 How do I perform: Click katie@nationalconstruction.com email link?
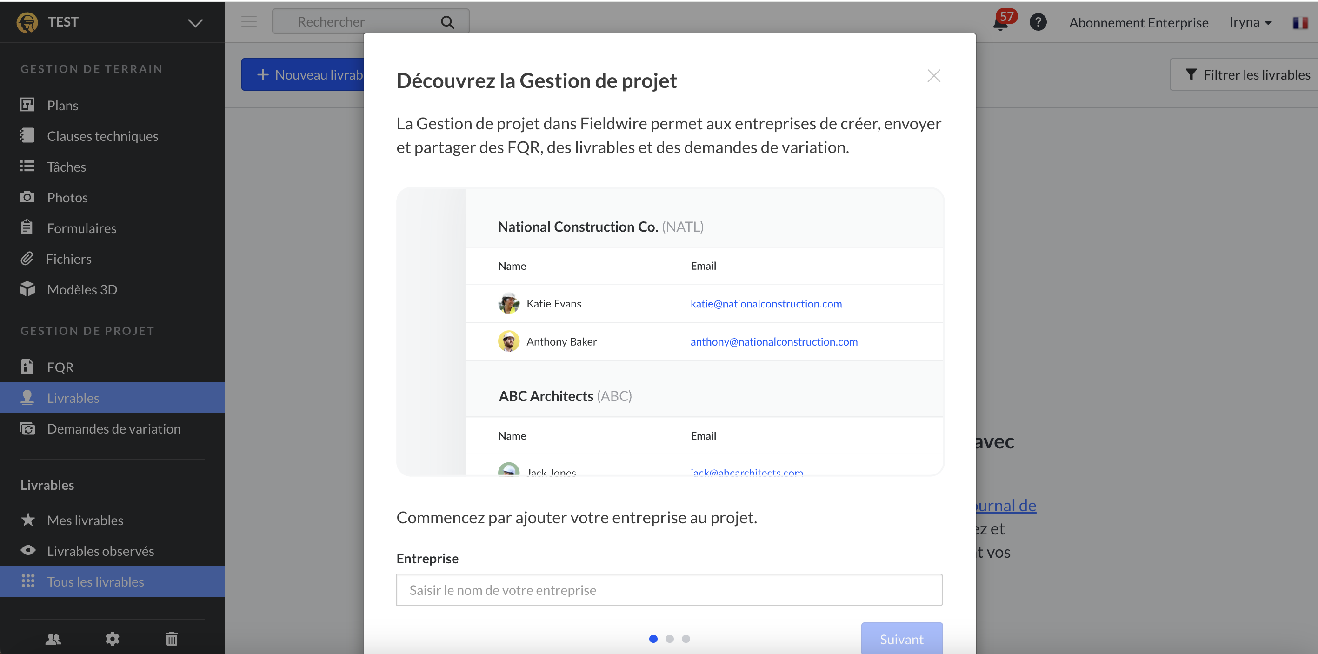tap(766, 303)
